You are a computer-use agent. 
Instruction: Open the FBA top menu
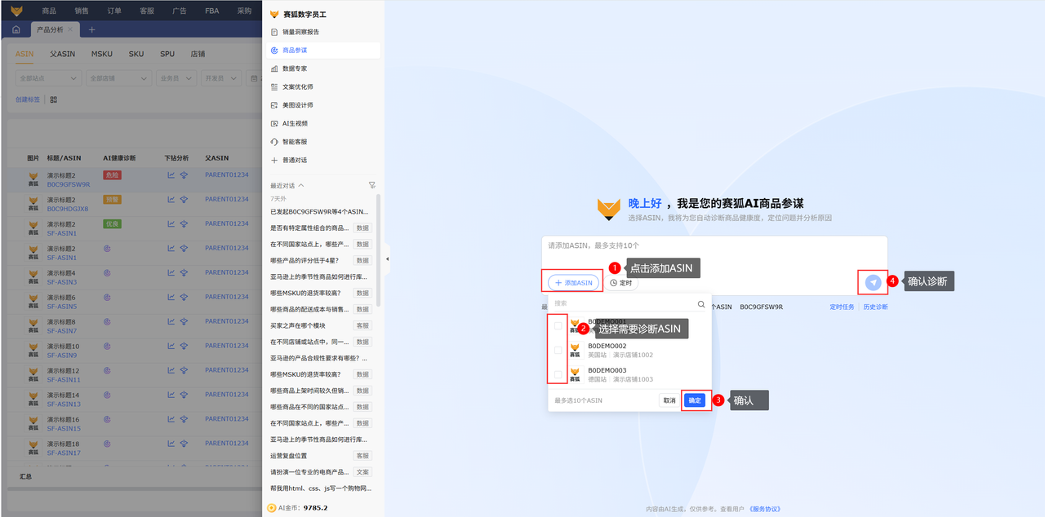pos(211,11)
